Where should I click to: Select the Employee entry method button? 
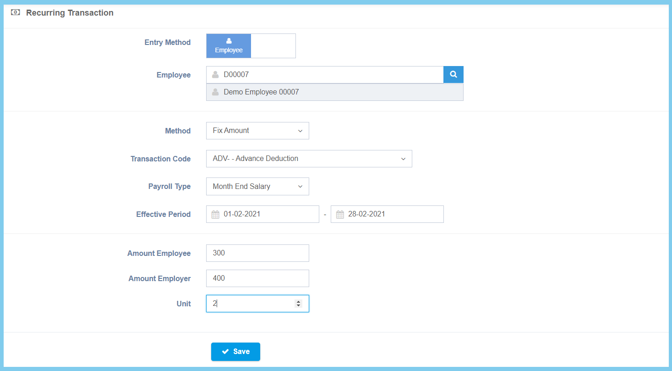(229, 46)
